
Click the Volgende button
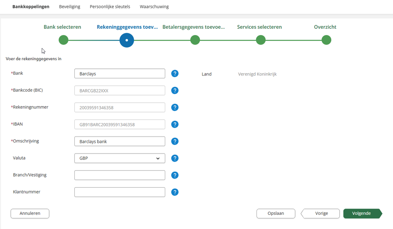[x=362, y=213]
